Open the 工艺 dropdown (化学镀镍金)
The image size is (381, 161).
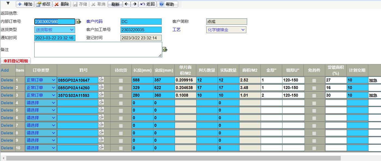pos(226,30)
